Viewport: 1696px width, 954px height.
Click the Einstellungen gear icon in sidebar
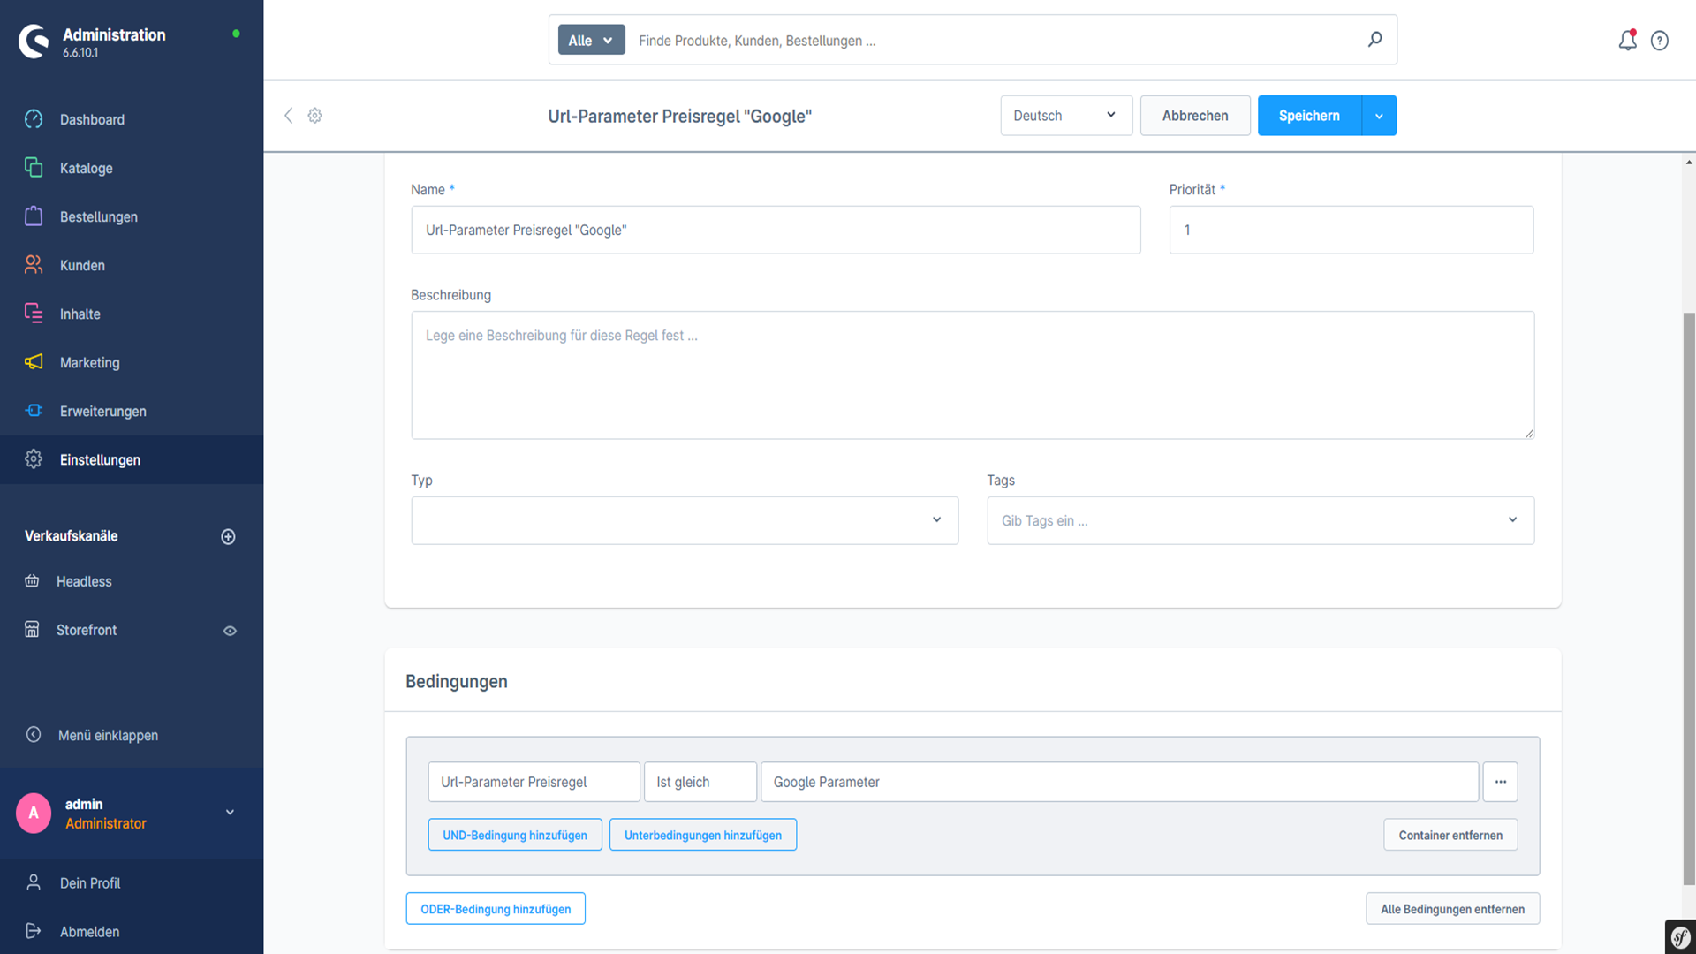pyautogui.click(x=34, y=459)
